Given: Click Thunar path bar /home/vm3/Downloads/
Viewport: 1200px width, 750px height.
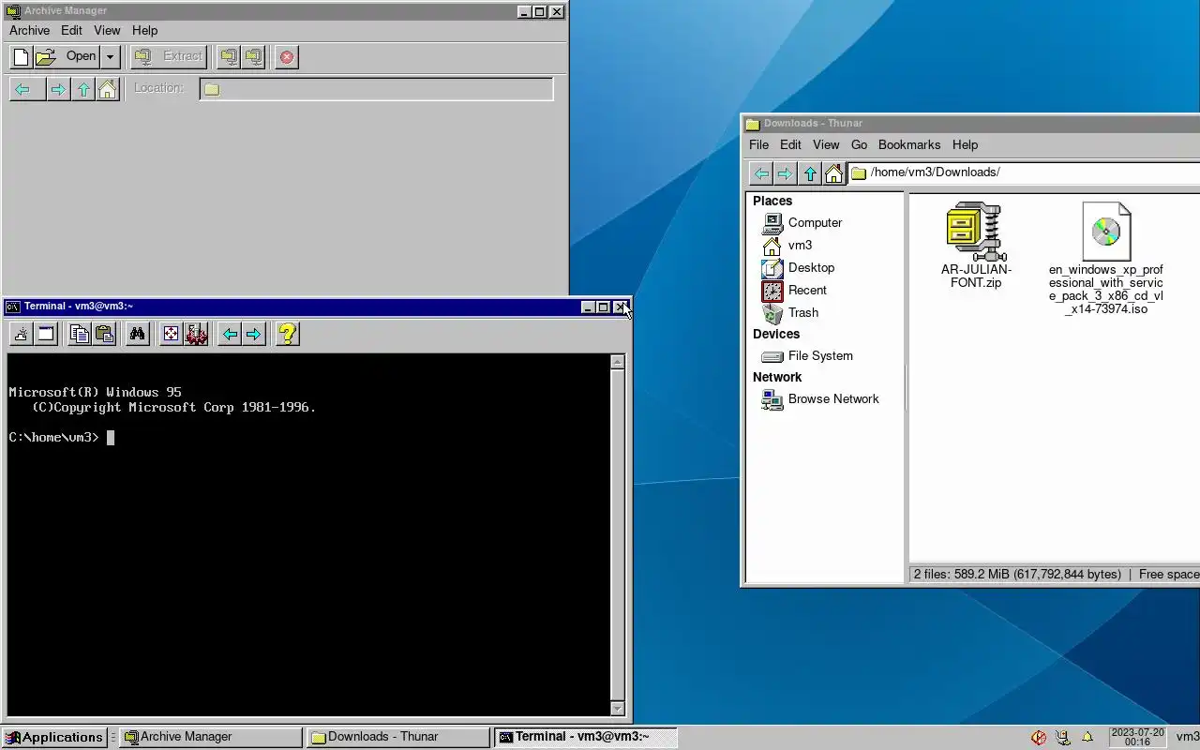Looking at the screenshot, I should (x=1024, y=172).
